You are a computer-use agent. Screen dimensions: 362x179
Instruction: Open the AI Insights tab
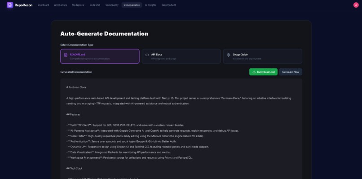(150, 5)
